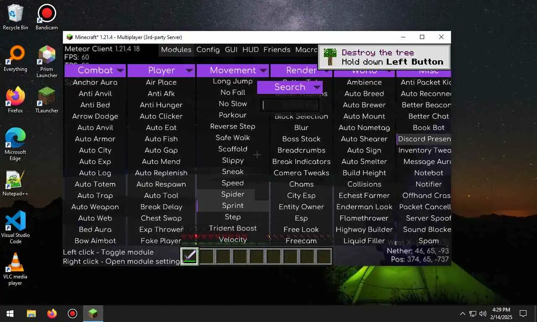This screenshot has width=537, height=322.
Task: Enable the Breadcrumbs module
Action: pyautogui.click(x=301, y=151)
